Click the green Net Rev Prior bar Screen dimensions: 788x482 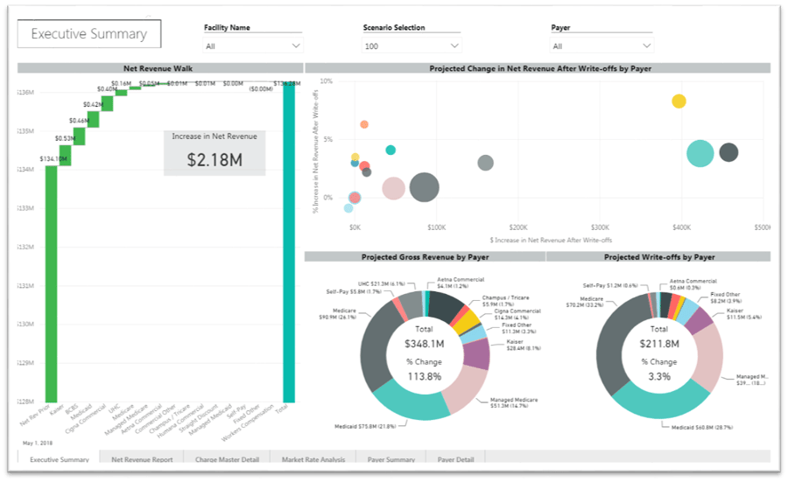coord(52,283)
